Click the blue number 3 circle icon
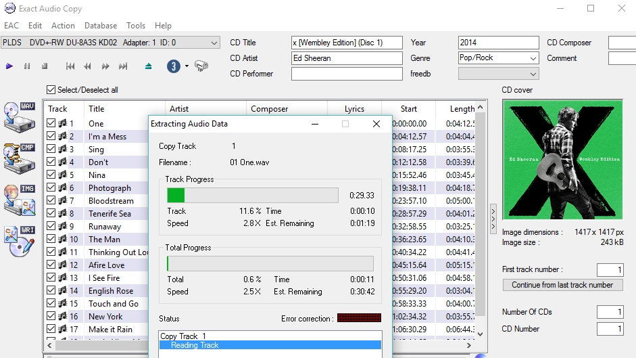This screenshot has width=636, height=358. pos(174,66)
